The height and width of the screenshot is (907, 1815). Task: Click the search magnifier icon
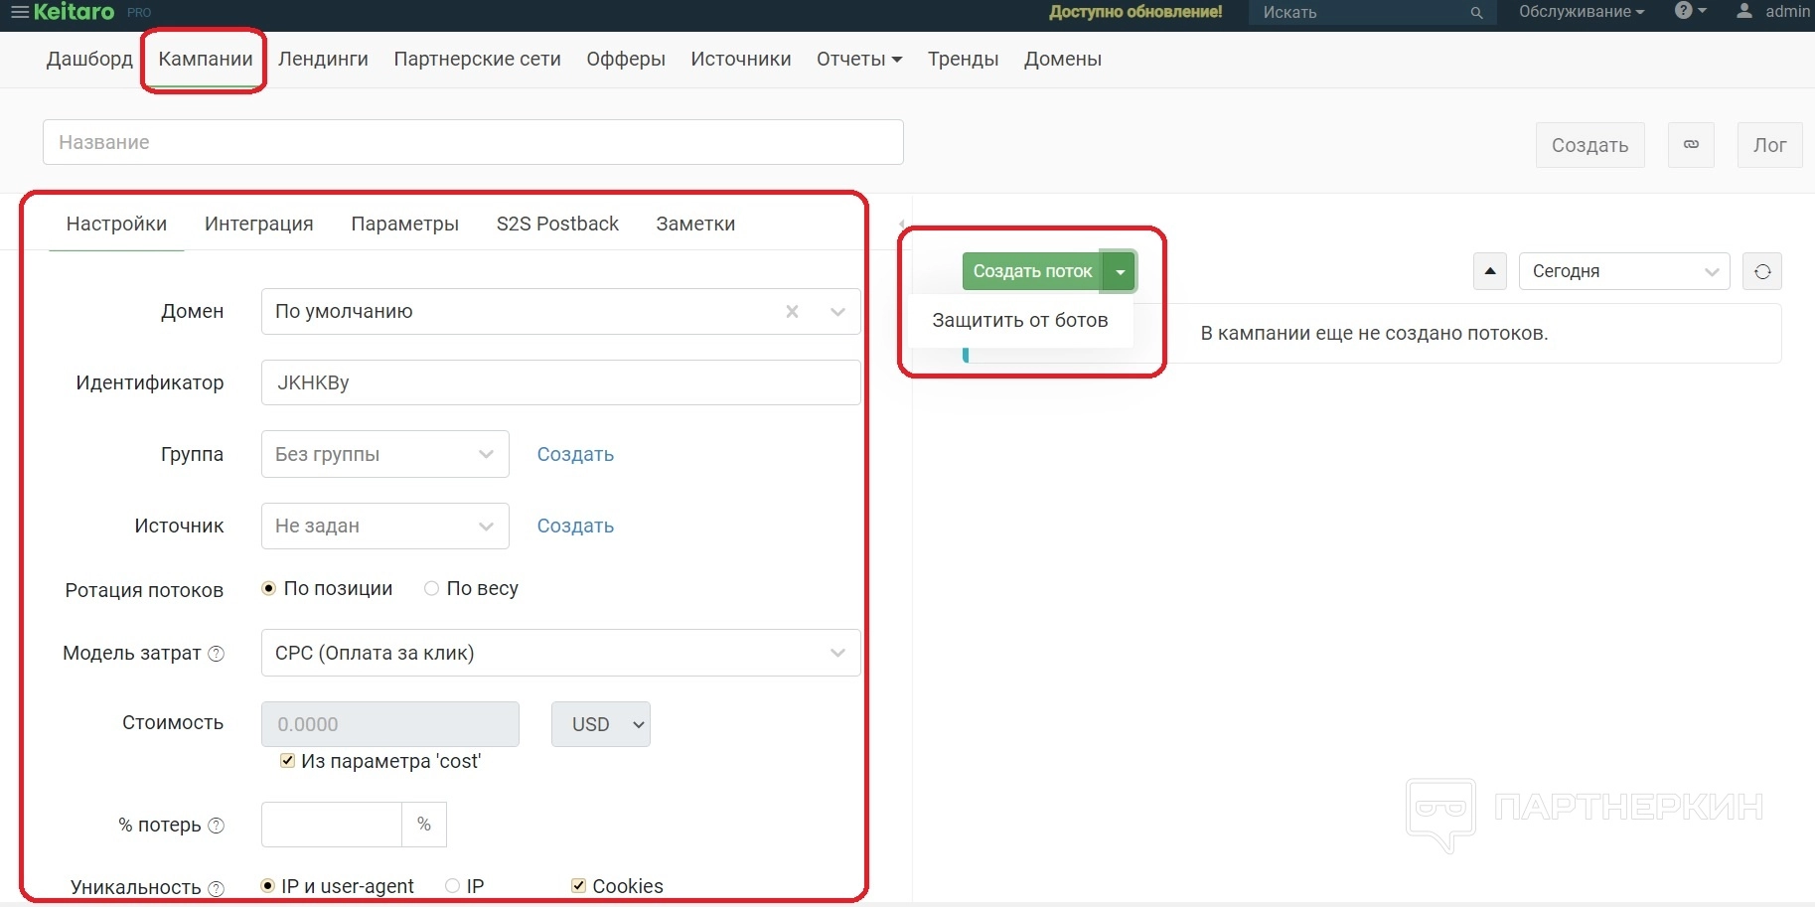(1476, 13)
